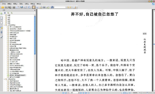Select the 从历史到现实 bookmark heading
The height and width of the screenshot is (94, 155).
(11, 25)
